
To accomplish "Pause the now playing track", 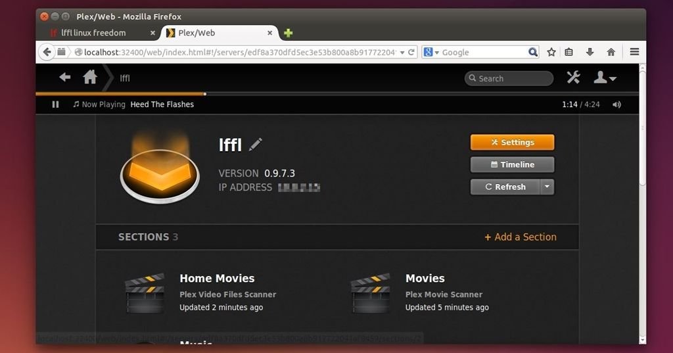I will (55, 105).
